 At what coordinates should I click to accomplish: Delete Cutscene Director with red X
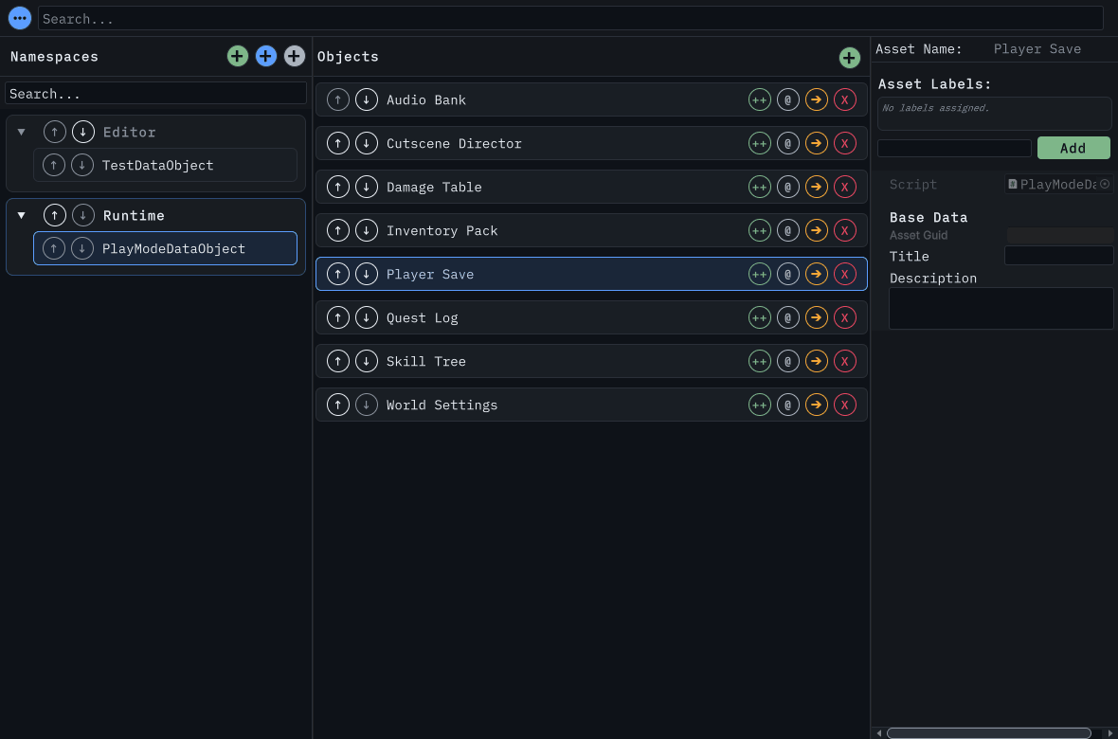(x=845, y=143)
